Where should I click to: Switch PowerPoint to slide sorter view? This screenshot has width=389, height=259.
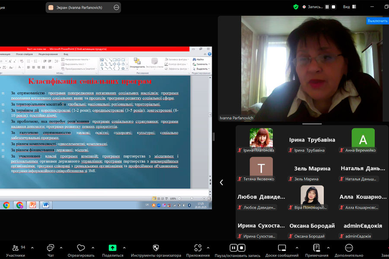tap(159, 199)
